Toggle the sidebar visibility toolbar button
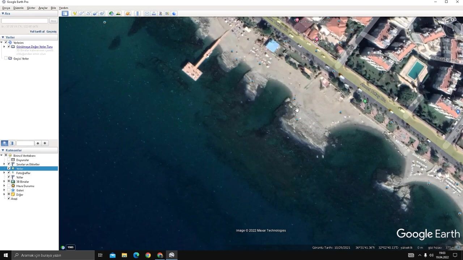This screenshot has width=463, height=260. 65,13
